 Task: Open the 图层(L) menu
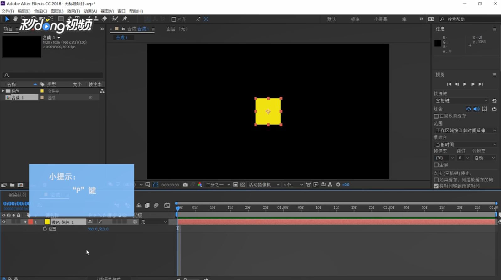coord(57,11)
